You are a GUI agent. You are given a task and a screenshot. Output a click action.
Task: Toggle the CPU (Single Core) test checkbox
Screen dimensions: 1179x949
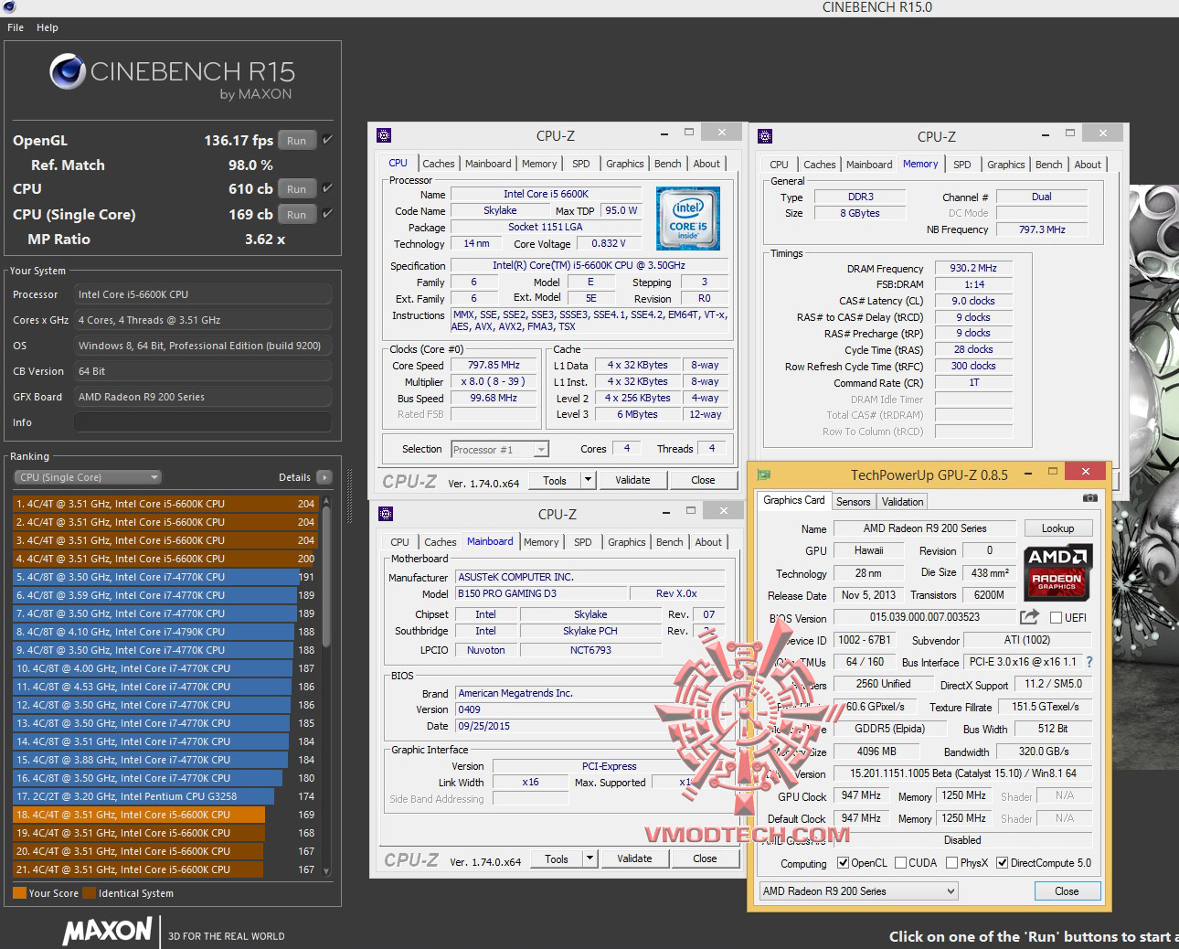(327, 214)
